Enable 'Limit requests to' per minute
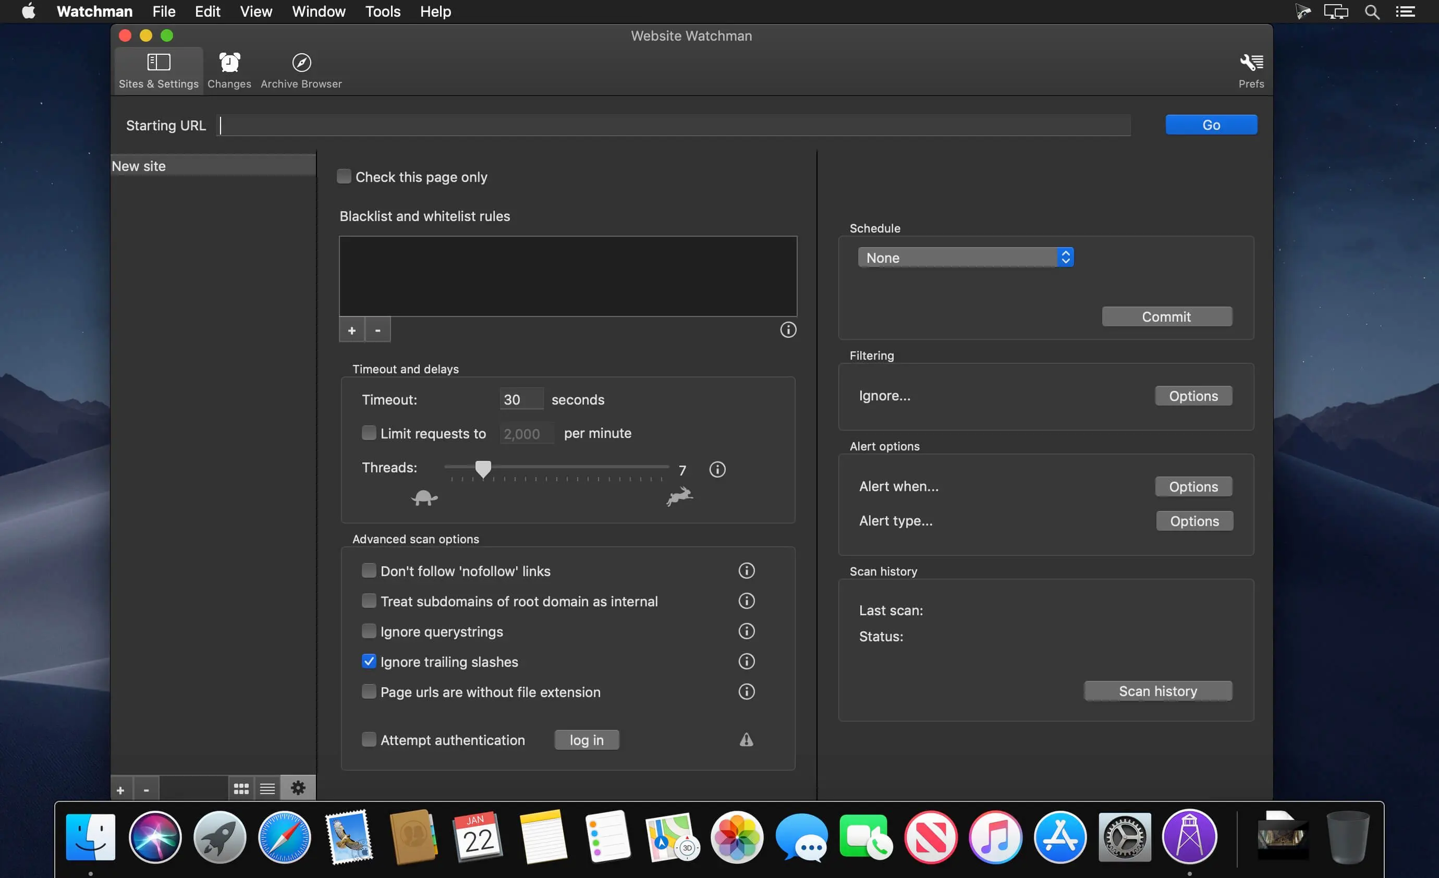The image size is (1439, 878). click(x=369, y=433)
